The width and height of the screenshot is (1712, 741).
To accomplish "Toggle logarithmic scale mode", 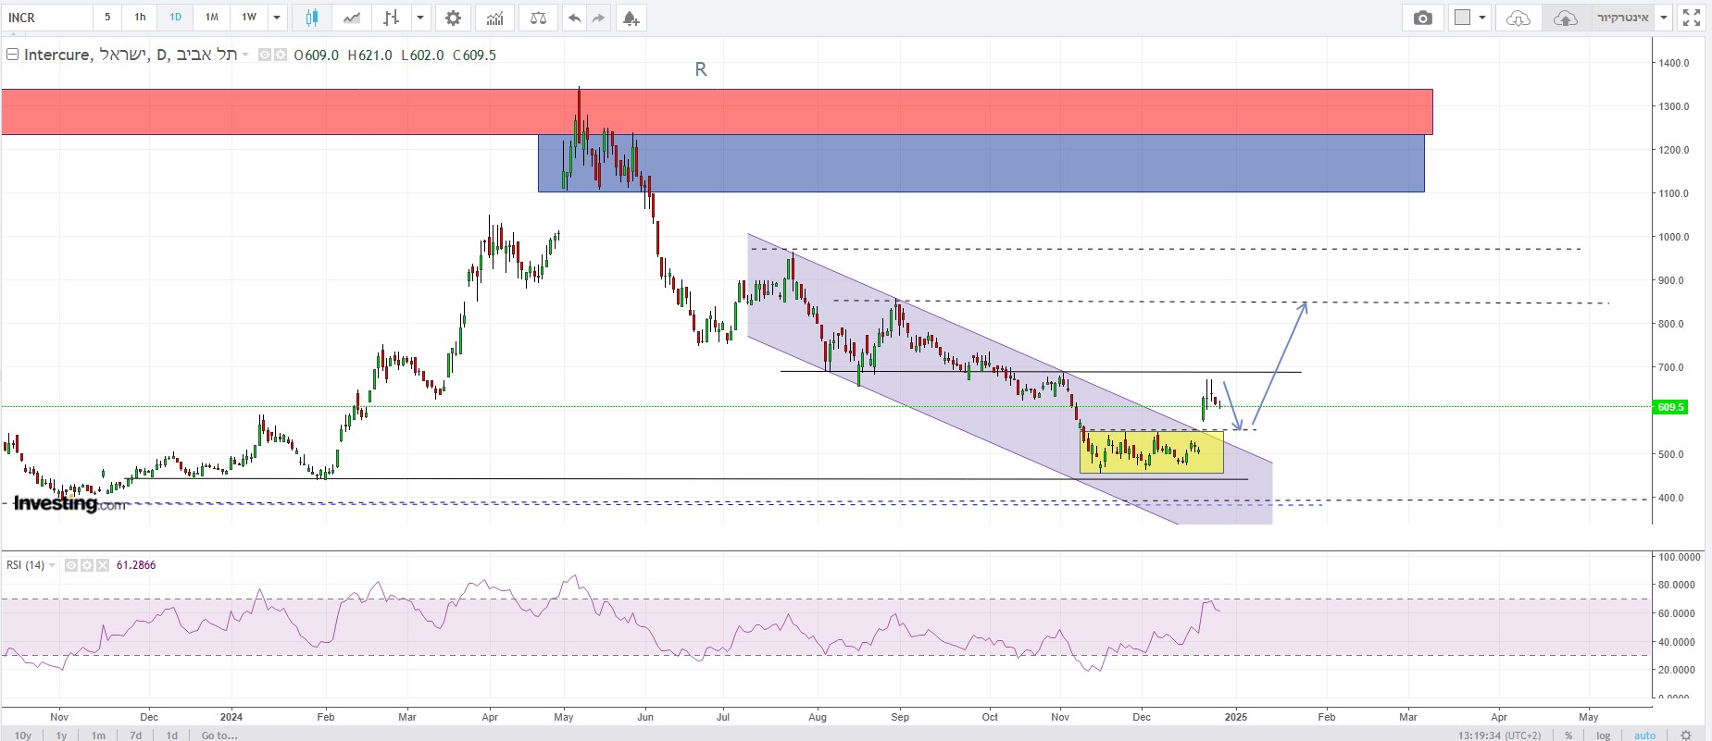I will click(1604, 735).
